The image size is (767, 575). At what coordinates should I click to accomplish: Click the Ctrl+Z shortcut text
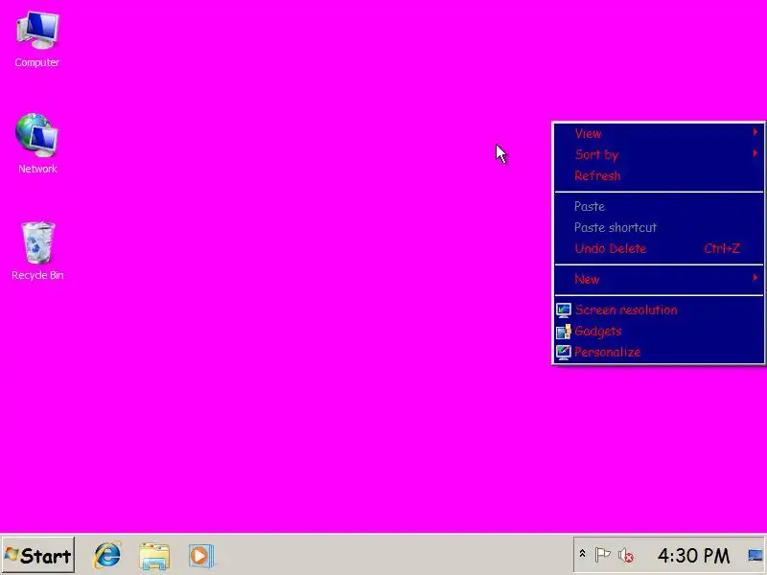722,248
